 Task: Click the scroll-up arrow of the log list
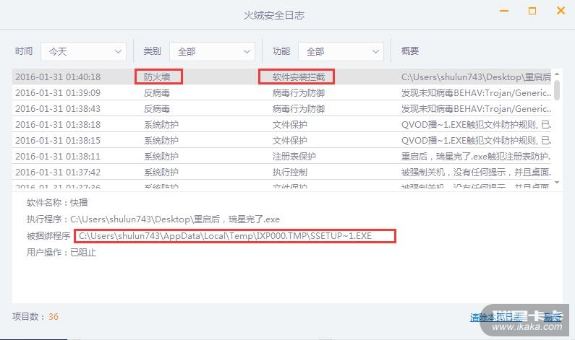pyautogui.click(x=557, y=74)
